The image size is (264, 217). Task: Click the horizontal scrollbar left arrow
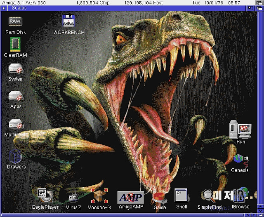(x=247, y=215)
